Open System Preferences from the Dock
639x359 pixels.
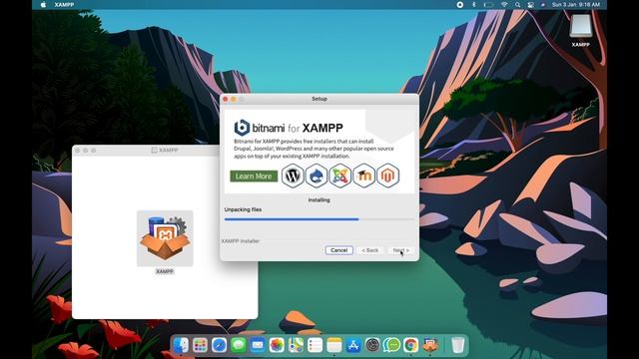point(372,345)
